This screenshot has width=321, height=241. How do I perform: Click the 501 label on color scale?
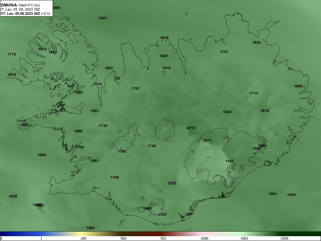click(163, 238)
